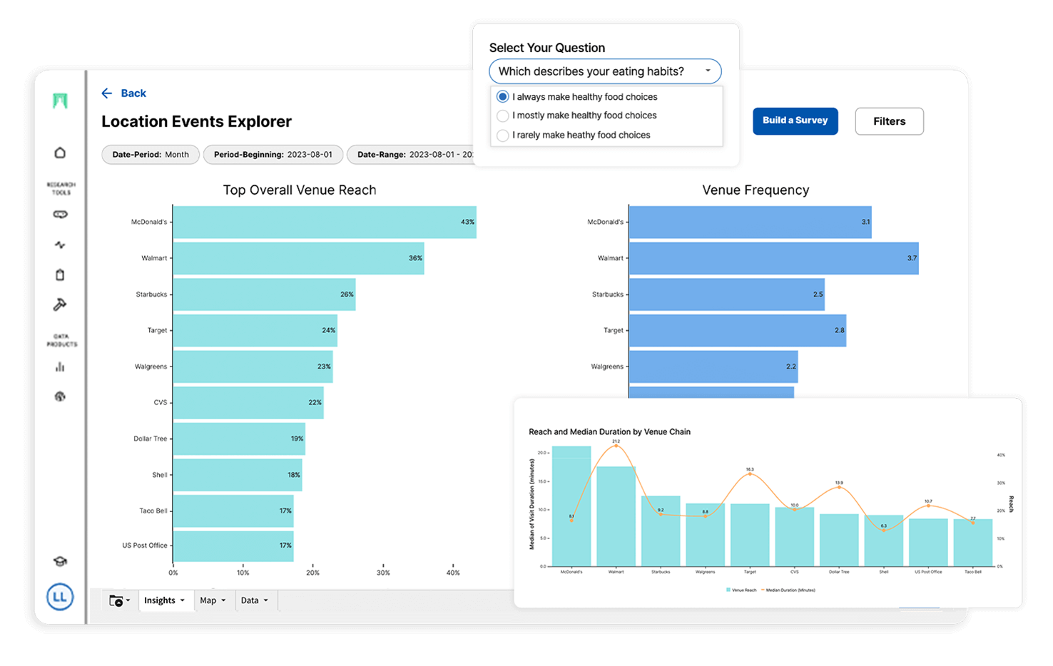Open the Insights dropdown tab
The height and width of the screenshot is (666, 1053).
tap(165, 600)
